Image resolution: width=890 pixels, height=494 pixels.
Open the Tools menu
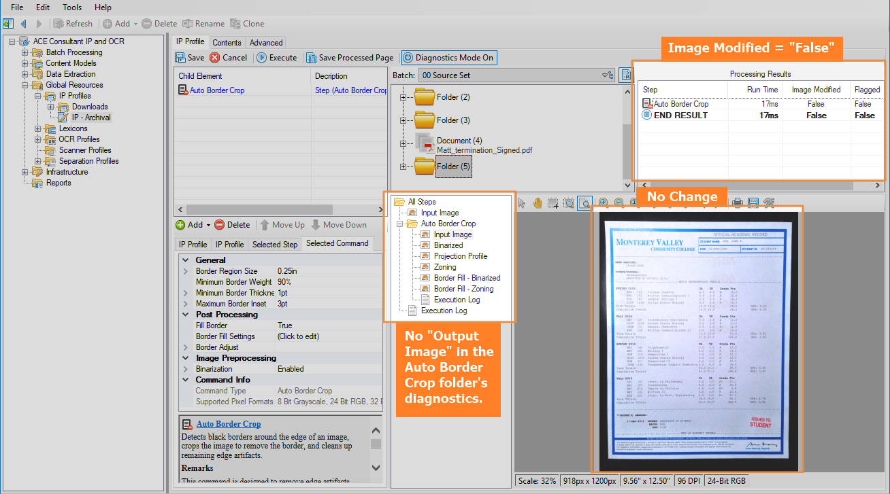72,7
